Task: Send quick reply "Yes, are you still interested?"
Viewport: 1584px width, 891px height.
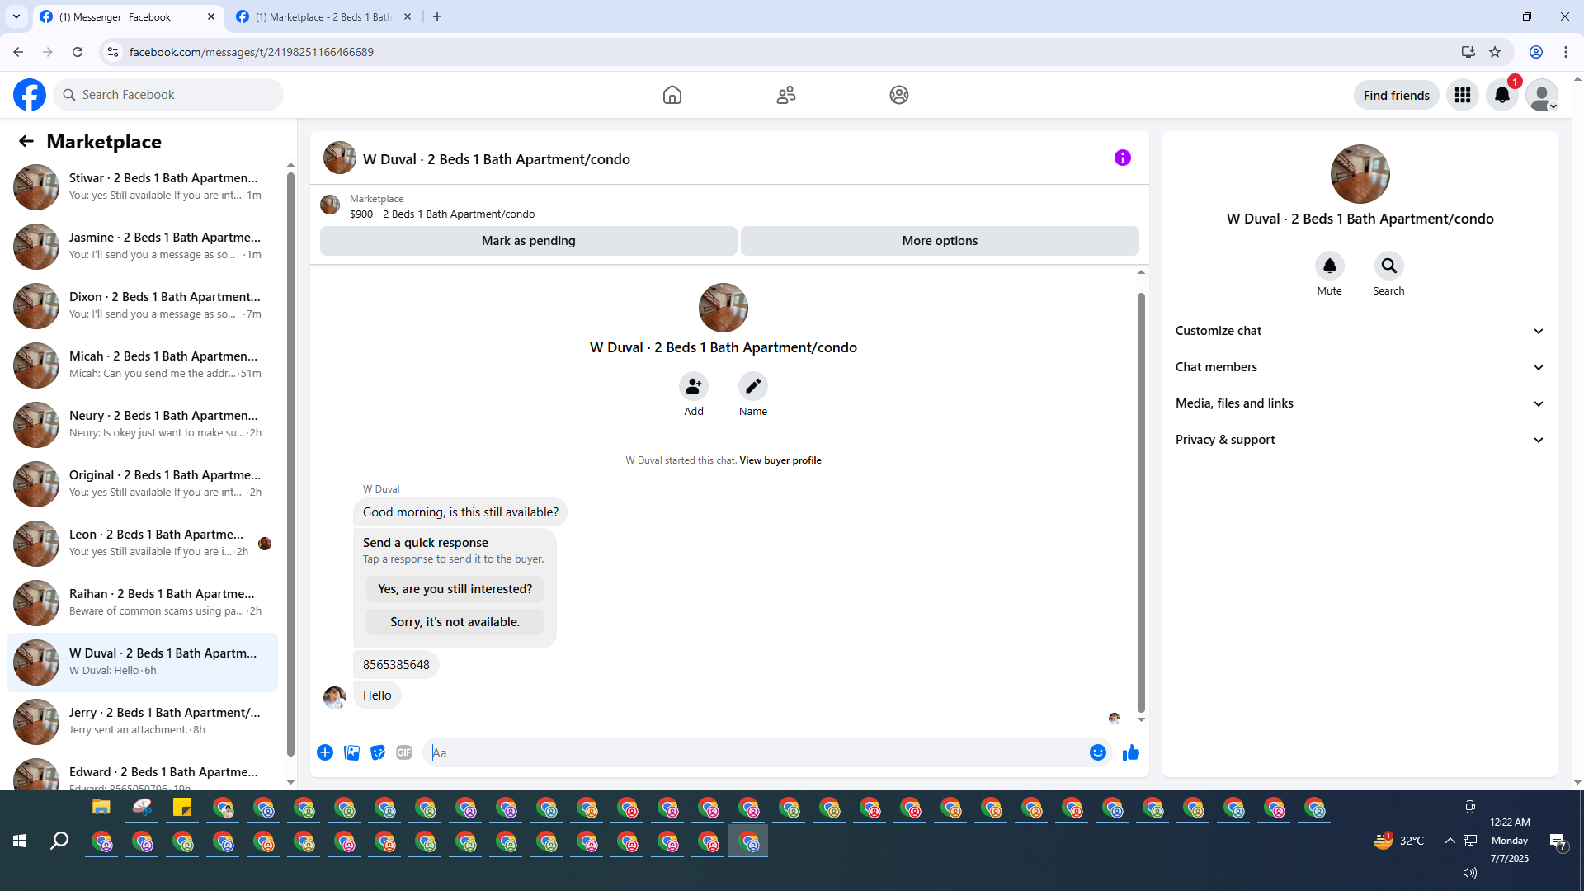Action: (455, 589)
